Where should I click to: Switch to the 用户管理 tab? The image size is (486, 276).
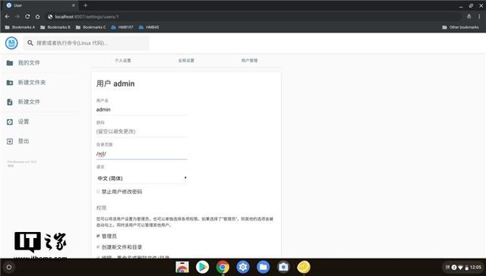[x=250, y=61]
